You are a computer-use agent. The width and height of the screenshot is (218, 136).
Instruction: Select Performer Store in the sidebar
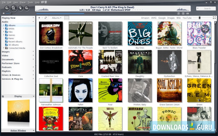(11, 63)
